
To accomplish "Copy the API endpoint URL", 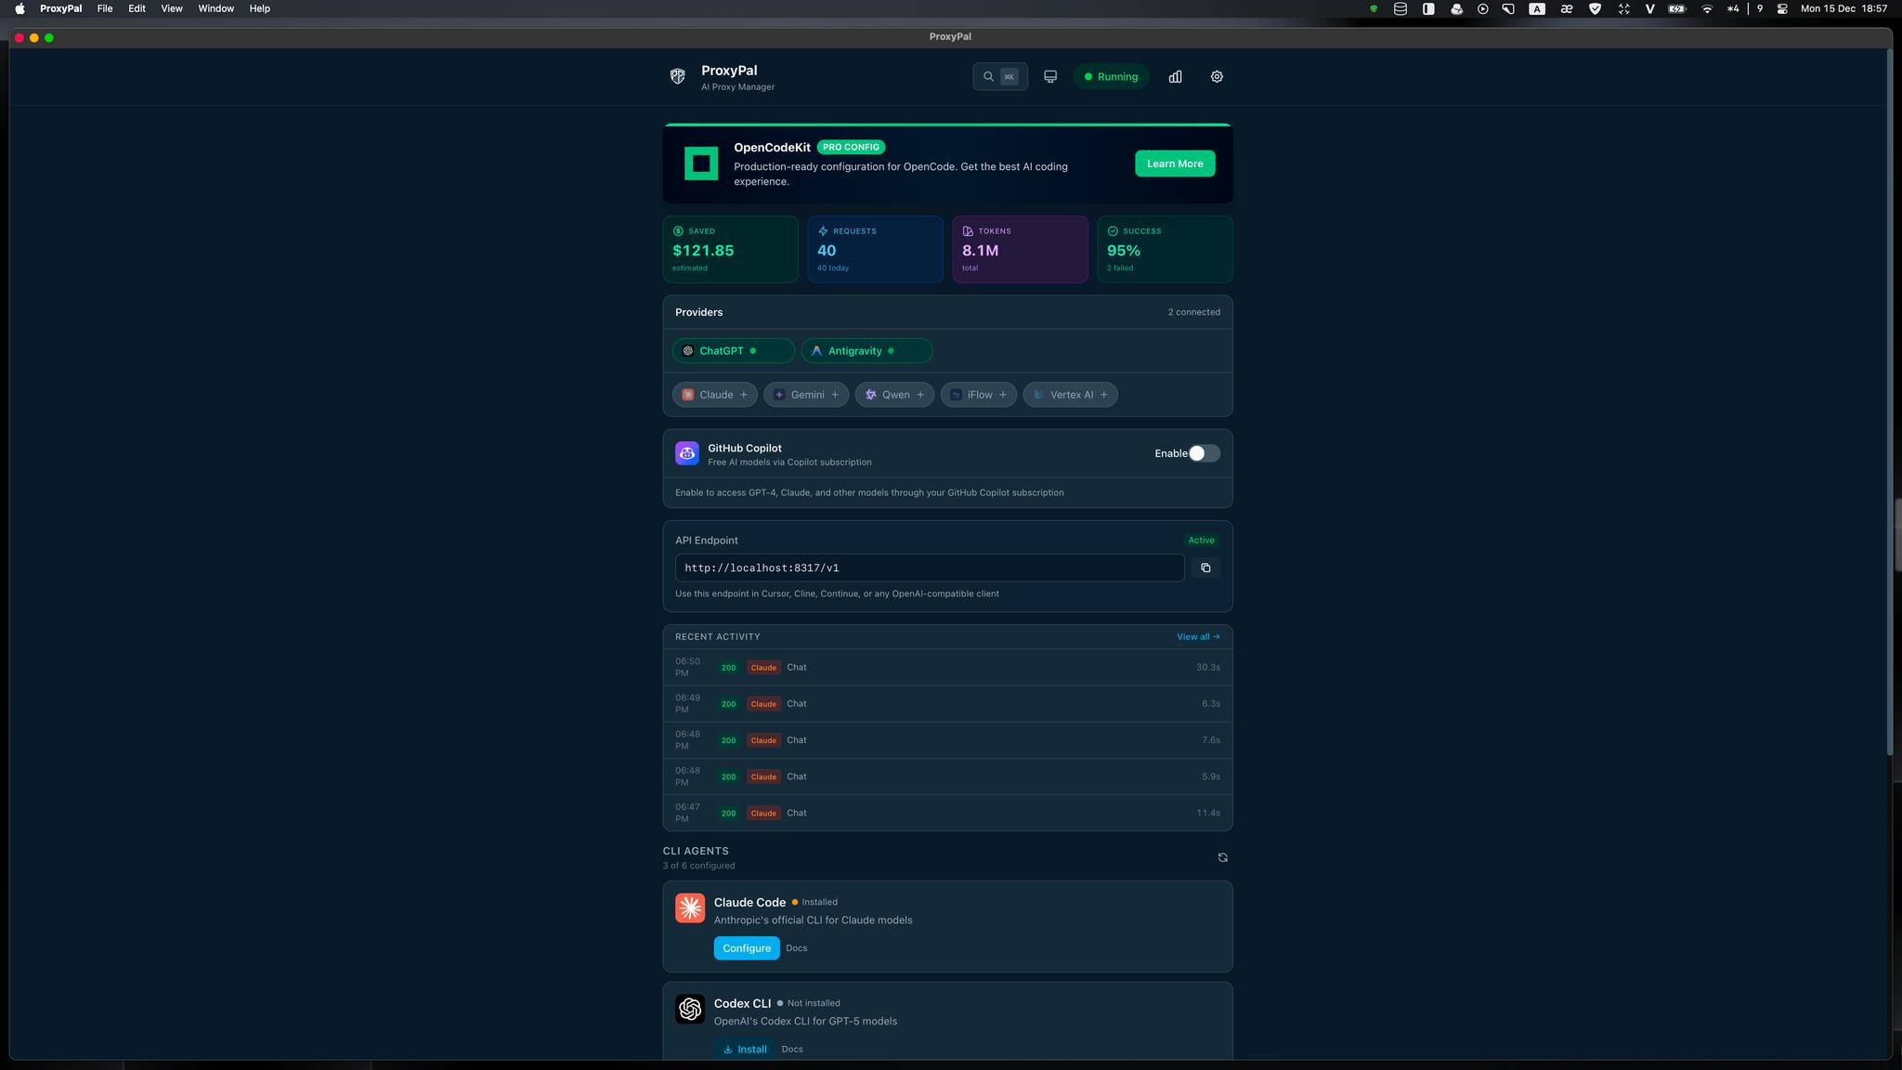I will 1205,568.
